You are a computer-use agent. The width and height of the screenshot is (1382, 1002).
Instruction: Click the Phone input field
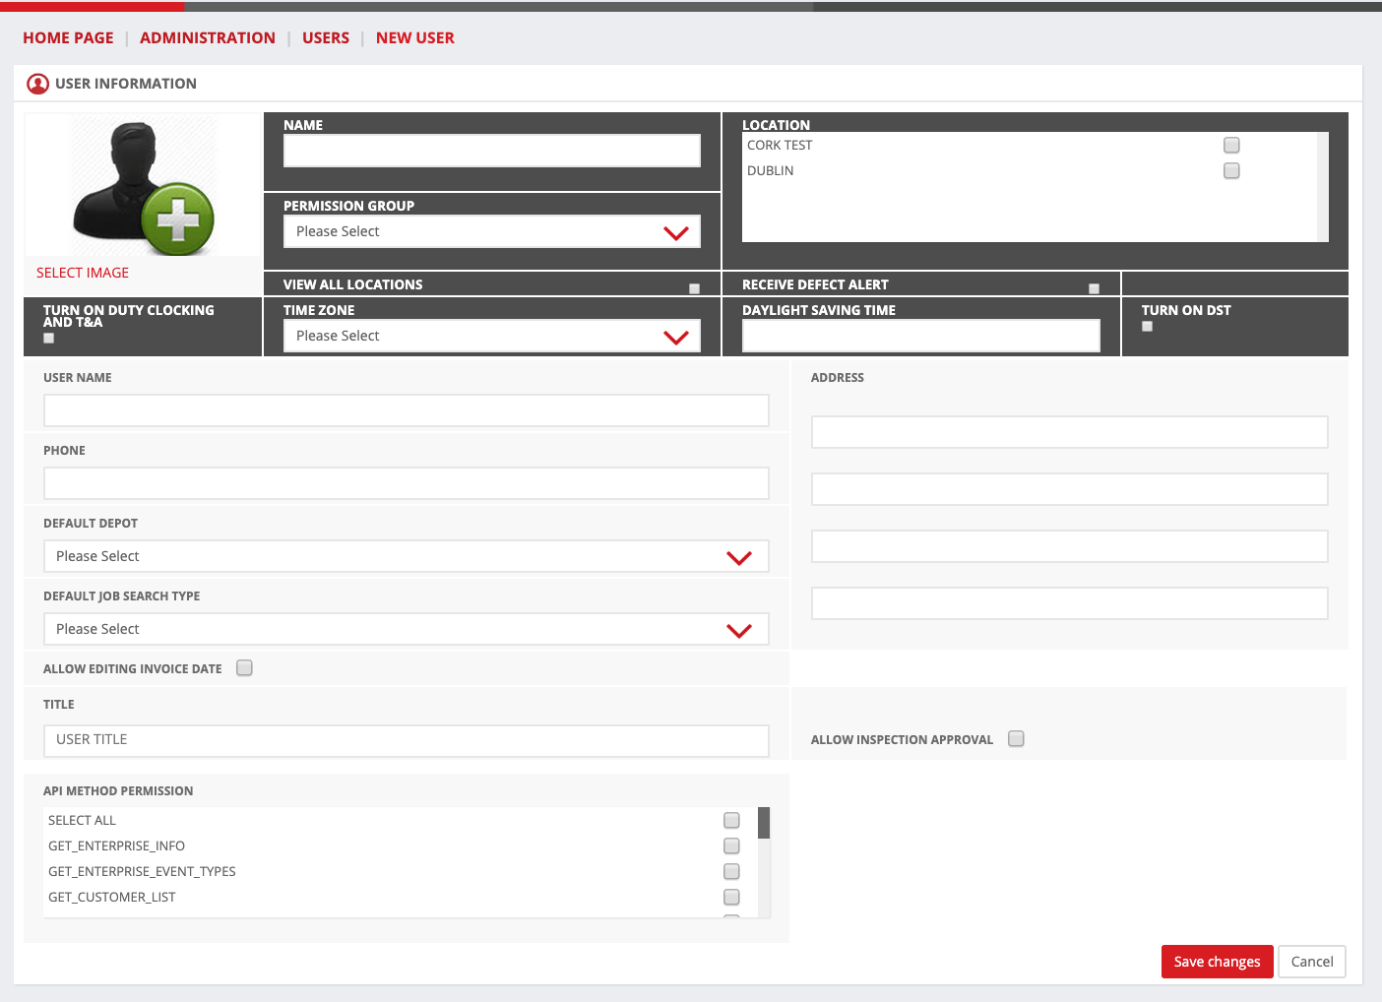coord(407,483)
